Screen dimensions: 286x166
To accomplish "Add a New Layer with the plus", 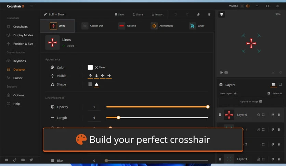I will point(235,93).
